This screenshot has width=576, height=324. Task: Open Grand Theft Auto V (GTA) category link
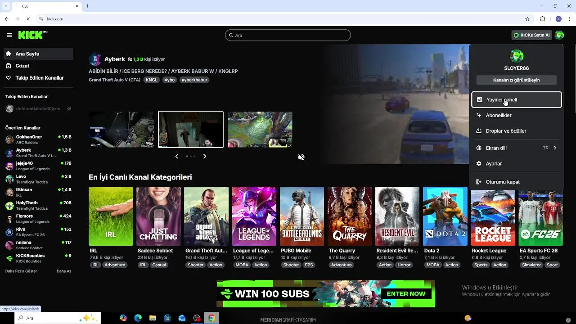pos(115,80)
